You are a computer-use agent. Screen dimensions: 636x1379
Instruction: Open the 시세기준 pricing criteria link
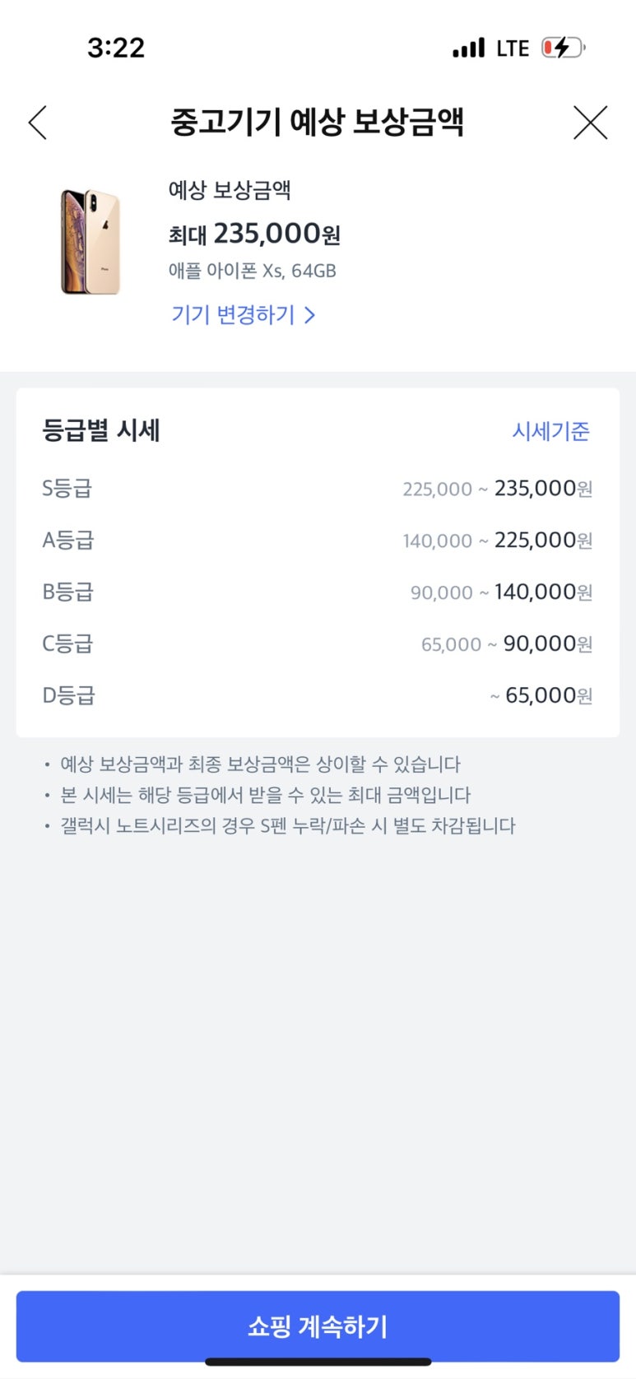point(550,431)
